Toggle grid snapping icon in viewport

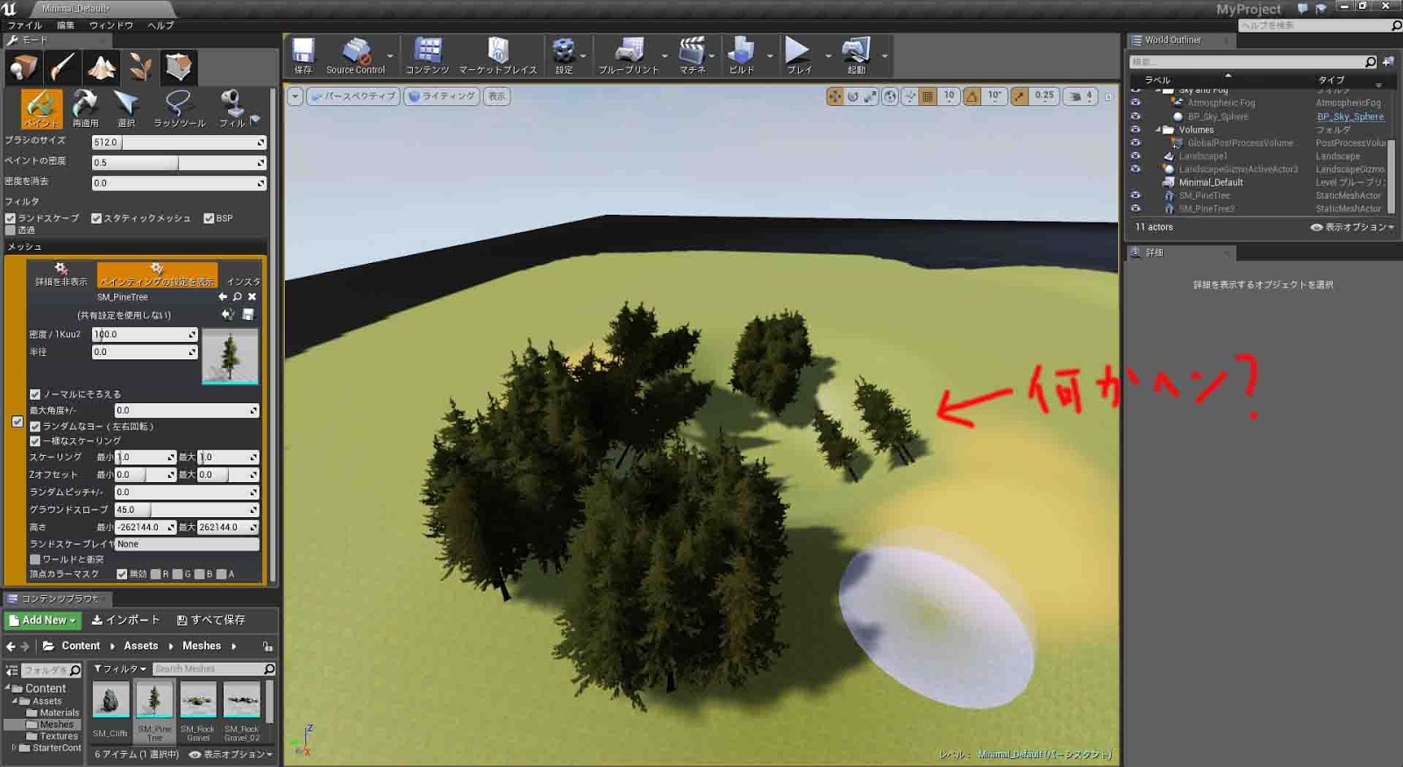click(x=928, y=96)
